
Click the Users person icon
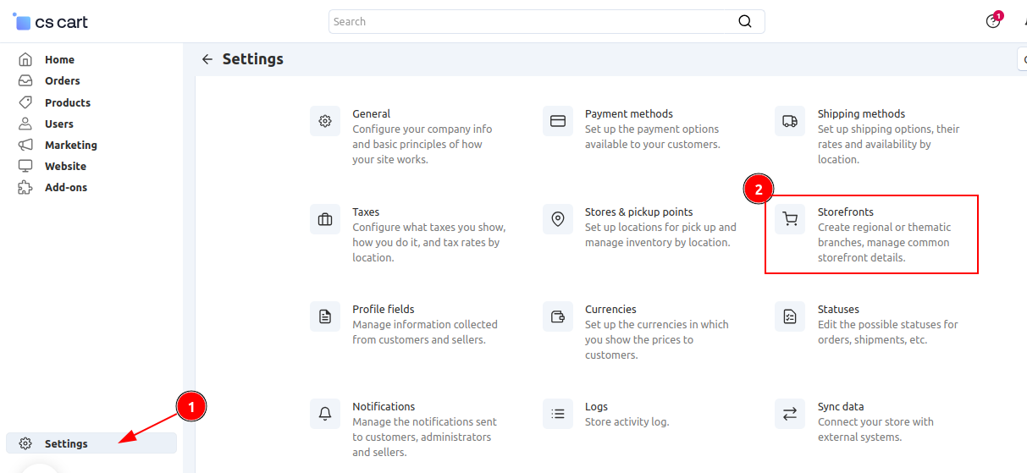tap(26, 124)
